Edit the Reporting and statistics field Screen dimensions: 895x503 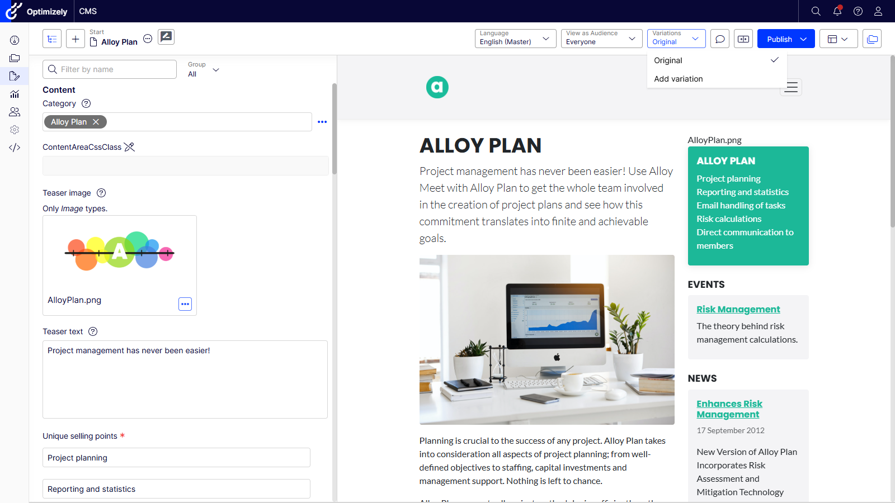pyautogui.click(x=176, y=489)
